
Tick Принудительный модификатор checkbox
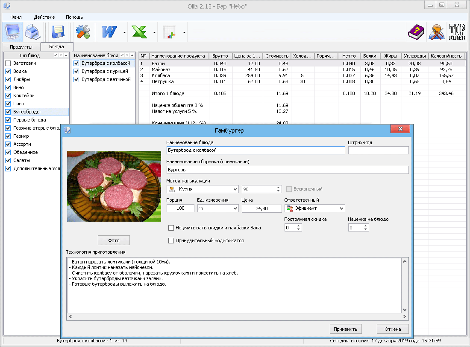pyautogui.click(x=171, y=240)
